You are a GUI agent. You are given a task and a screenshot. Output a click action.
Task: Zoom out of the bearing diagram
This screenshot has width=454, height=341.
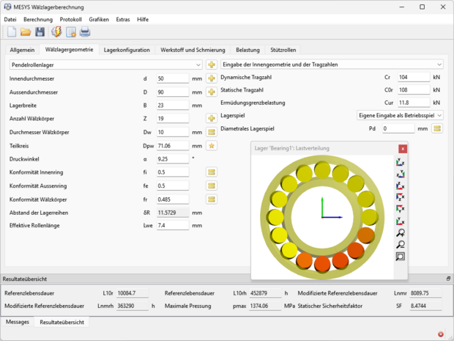pos(400,245)
